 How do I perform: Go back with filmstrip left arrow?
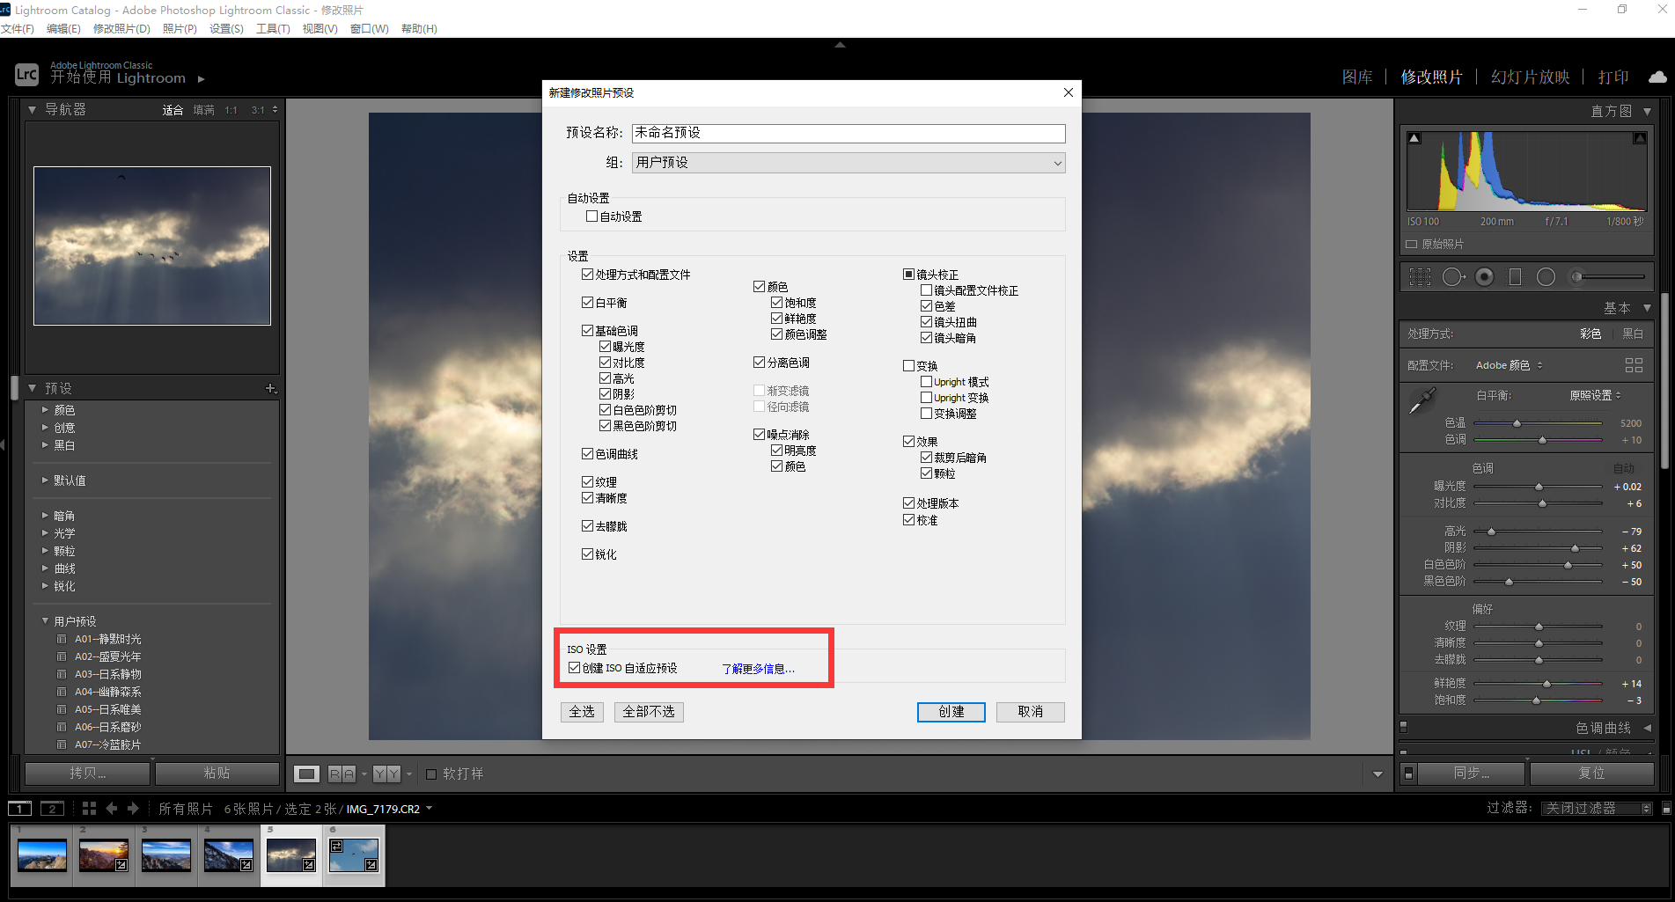(x=112, y=809)
